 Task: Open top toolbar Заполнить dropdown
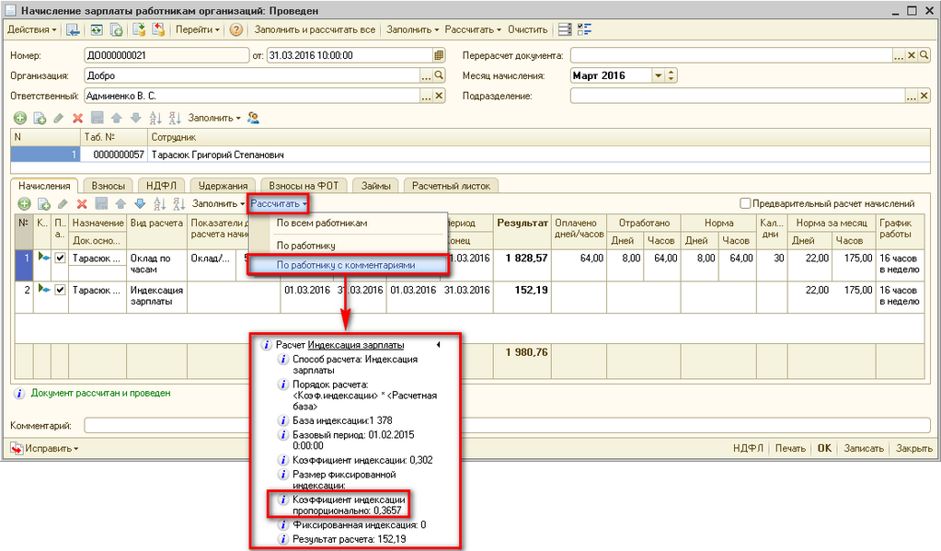(412, 29)
